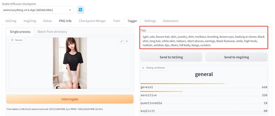Open the Stable Diffusion checkpoint dropdown
Viewport: 275px width, 116px height.
pos(38,10)
